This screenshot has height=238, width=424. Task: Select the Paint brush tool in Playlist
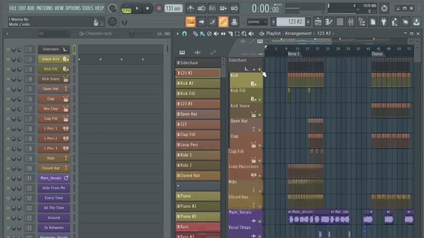[202, 34]
